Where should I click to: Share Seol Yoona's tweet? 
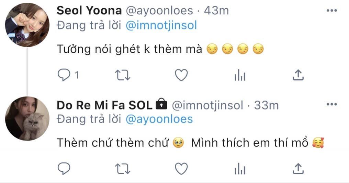pyautogui.click(x=298, y=75)
